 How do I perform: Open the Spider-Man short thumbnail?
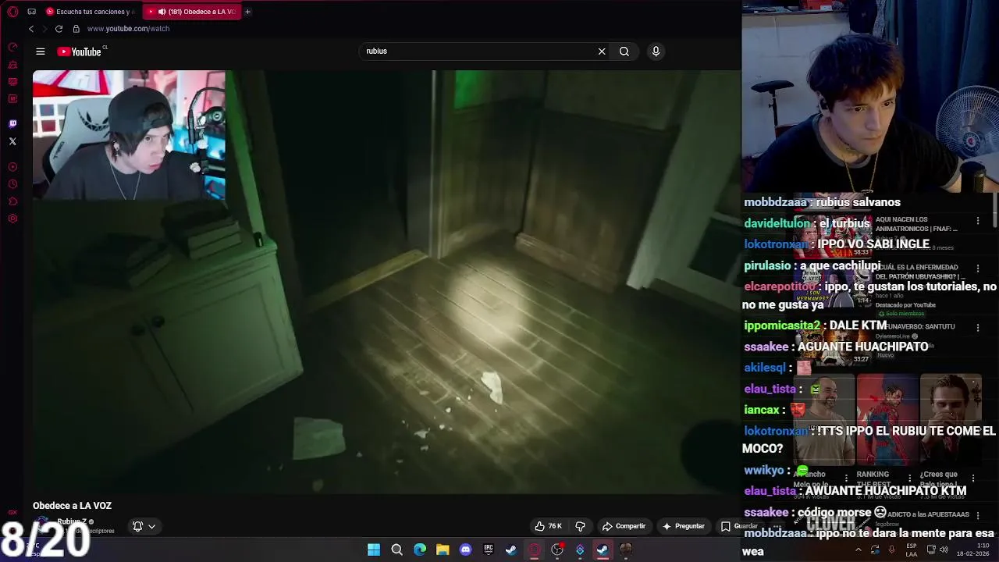(887, 420)
